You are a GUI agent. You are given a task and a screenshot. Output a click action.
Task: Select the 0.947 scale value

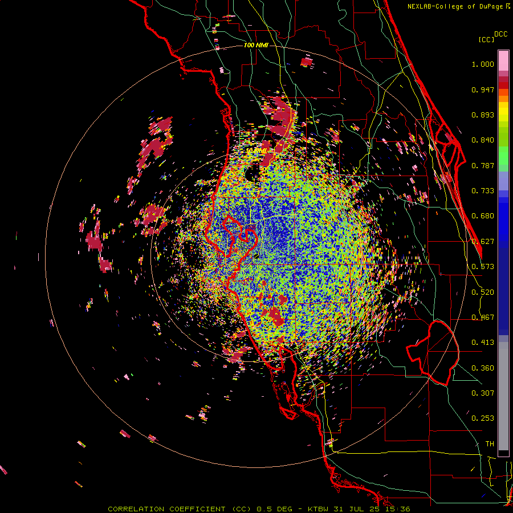(483, 89)
